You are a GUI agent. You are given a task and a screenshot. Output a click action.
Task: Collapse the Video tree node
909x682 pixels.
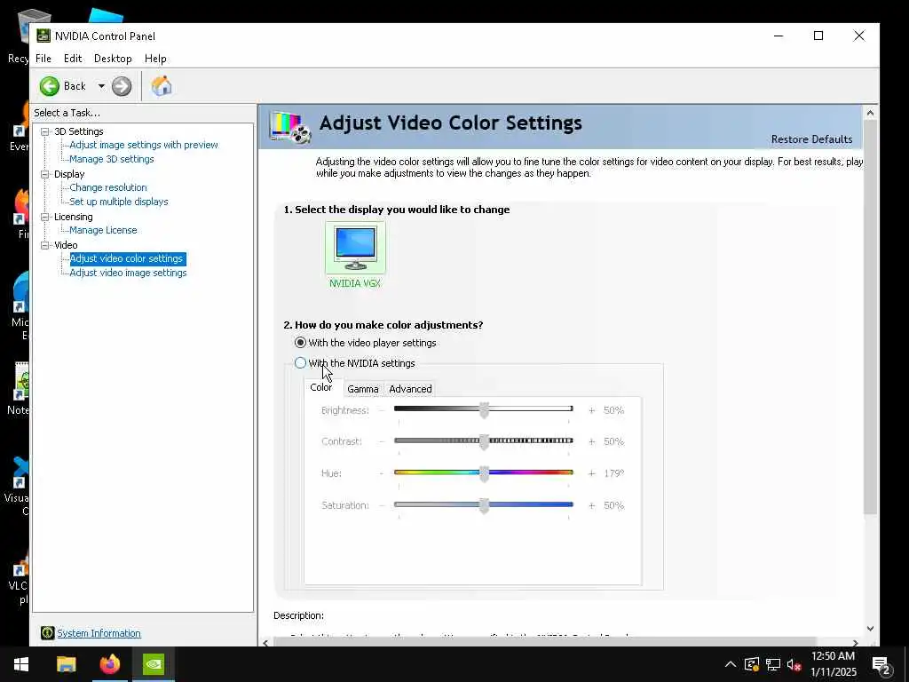click(x=44, y=245)
